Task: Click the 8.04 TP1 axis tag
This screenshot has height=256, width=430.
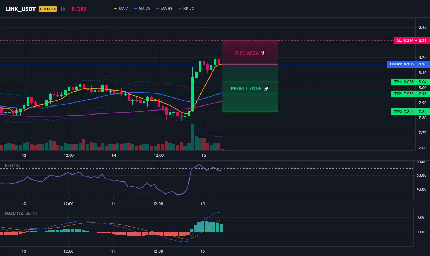Action: tap(422, 82)
